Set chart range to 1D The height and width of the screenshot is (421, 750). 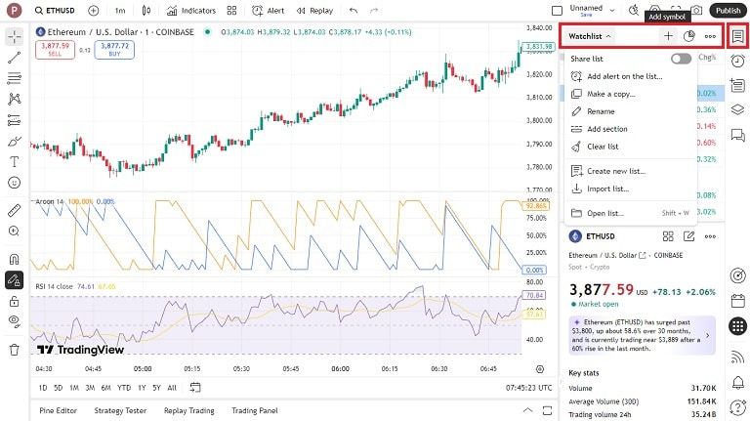point(43,388)
